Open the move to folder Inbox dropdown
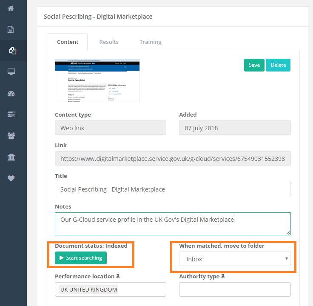 235,259
